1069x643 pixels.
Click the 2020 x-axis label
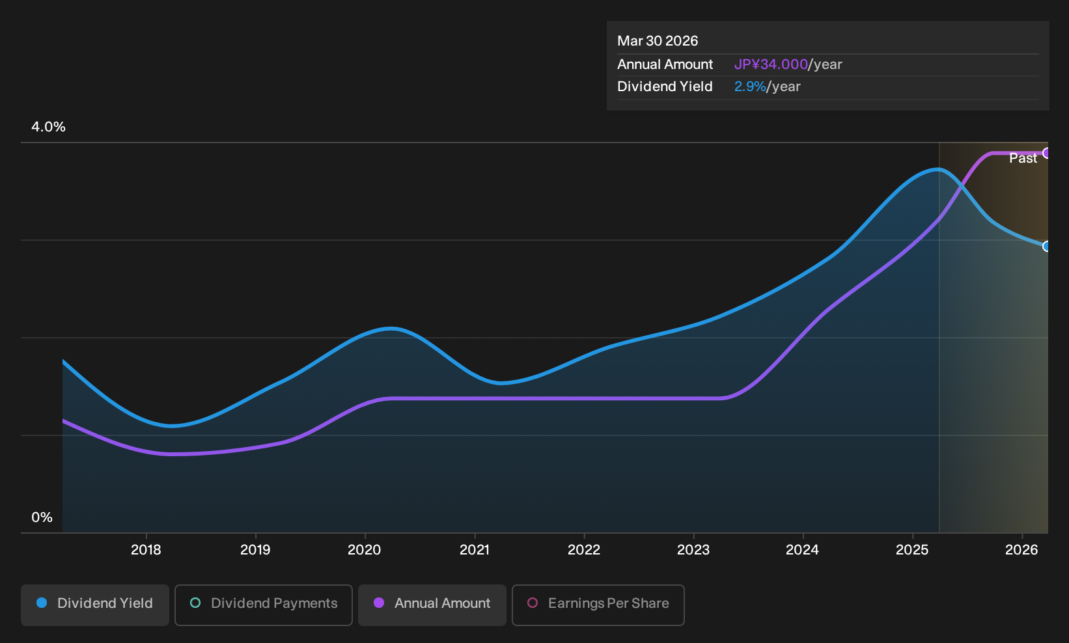click(x=365, y=550)
